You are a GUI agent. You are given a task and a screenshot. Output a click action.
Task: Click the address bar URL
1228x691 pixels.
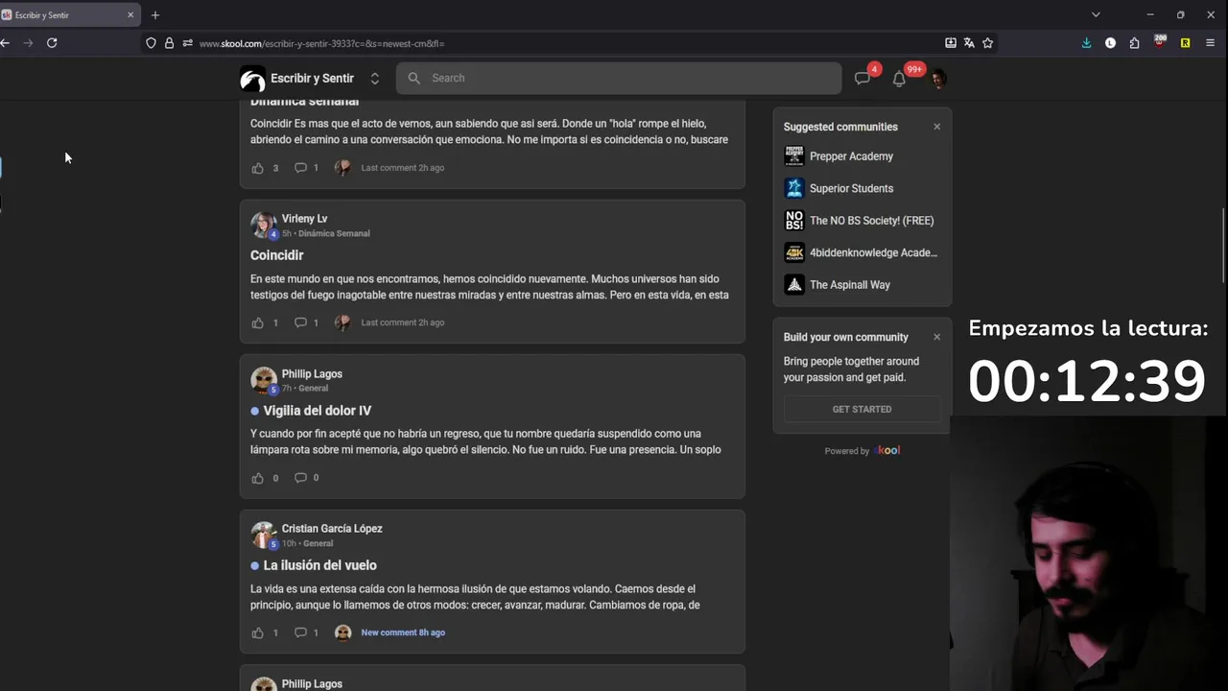321,43
